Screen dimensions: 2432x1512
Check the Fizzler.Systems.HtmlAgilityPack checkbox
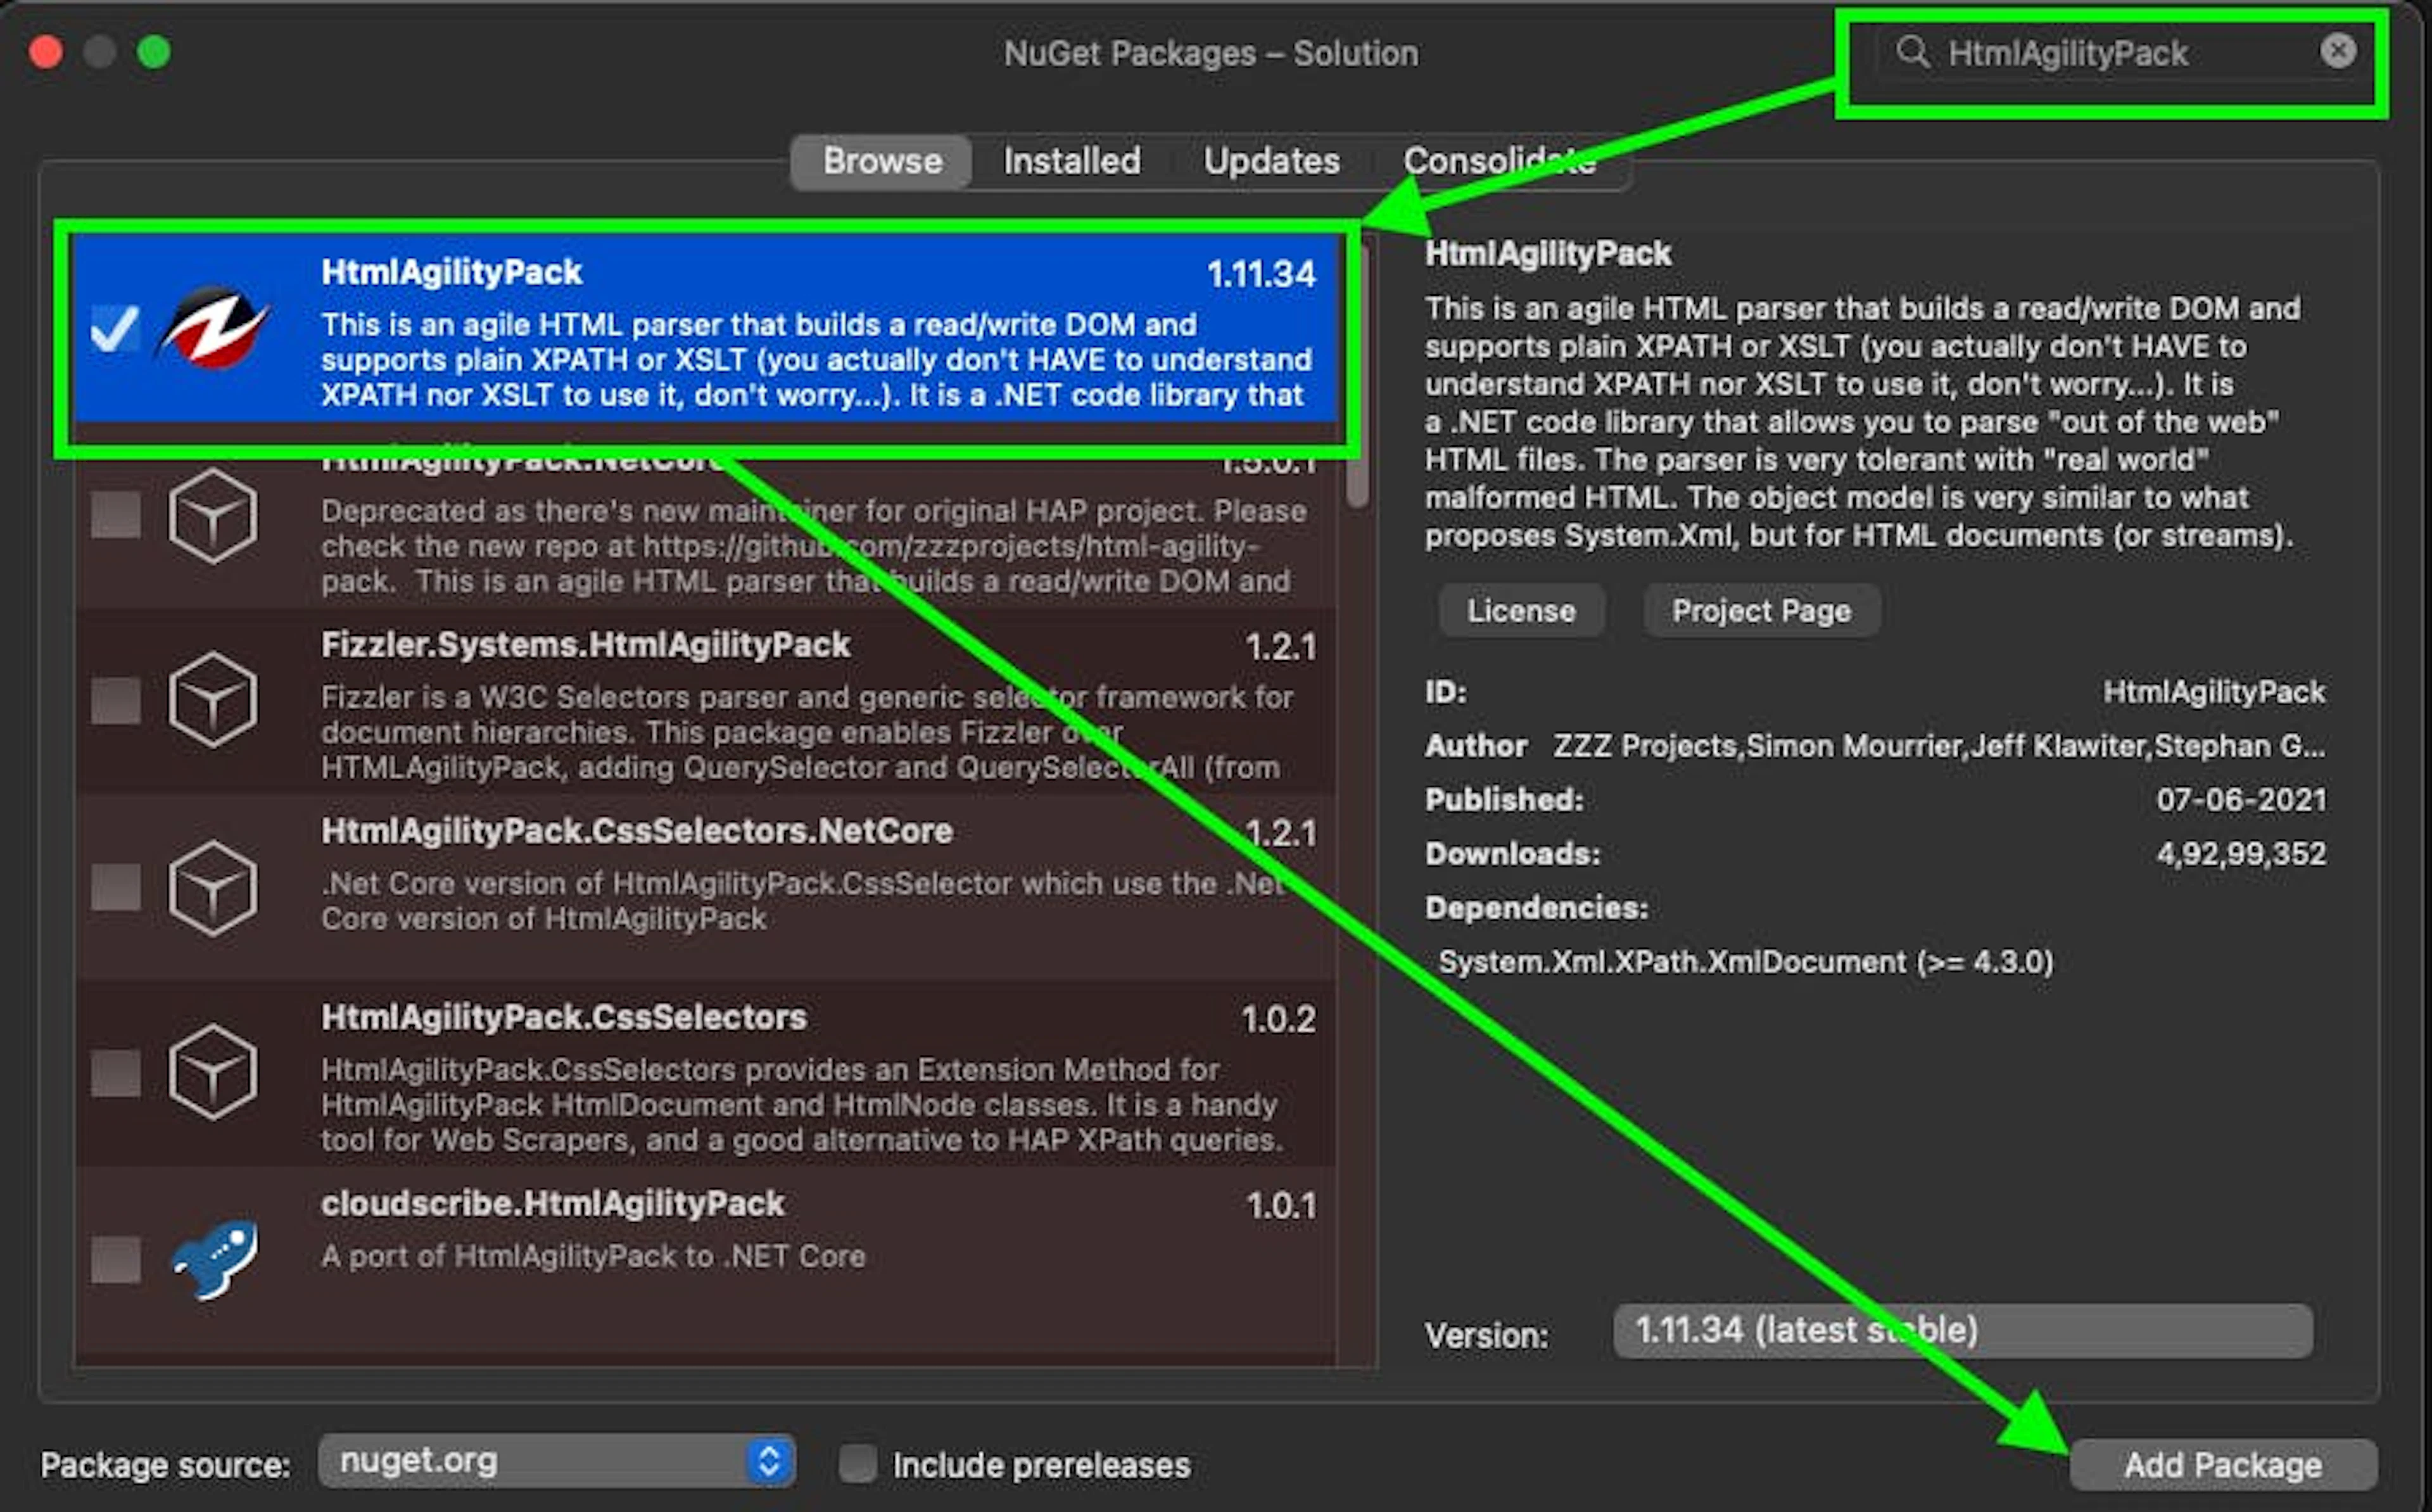[x=115, y=701]
